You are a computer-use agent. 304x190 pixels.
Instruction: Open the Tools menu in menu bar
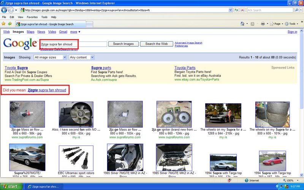pyautogui.click(x=44, y=17)
